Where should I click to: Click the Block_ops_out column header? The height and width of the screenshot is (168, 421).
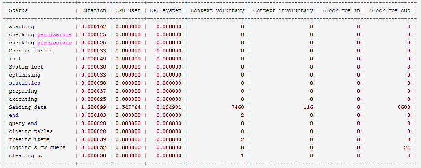(x=390, y=11)
